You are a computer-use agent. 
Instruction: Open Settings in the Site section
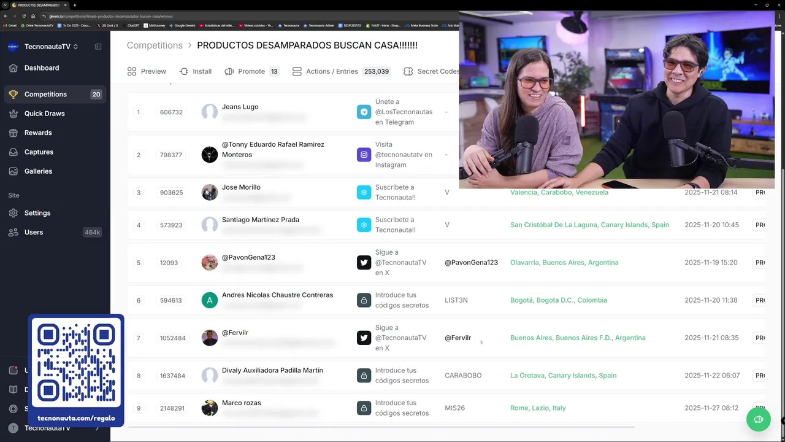tap(37, 213)
